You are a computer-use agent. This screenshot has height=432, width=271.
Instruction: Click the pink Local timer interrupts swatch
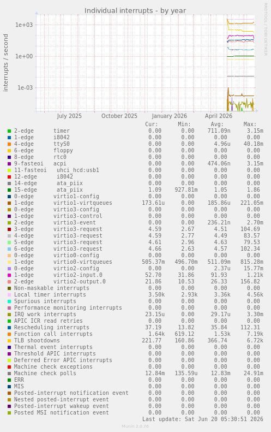tap(9, 295)
